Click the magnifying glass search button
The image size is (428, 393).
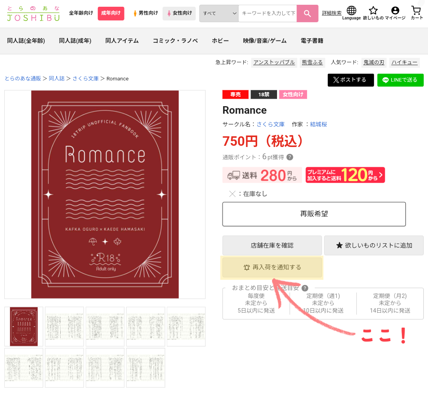point(307,13)
